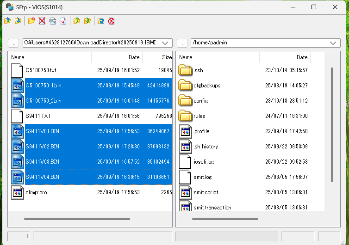
Task: Click the red circled-X cancel icon
Action: (111, 21)
